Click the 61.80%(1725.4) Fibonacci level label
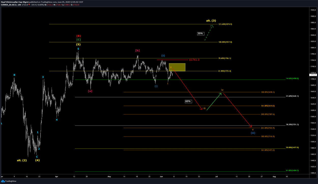318x184 pixels. (x=225, y=71)
